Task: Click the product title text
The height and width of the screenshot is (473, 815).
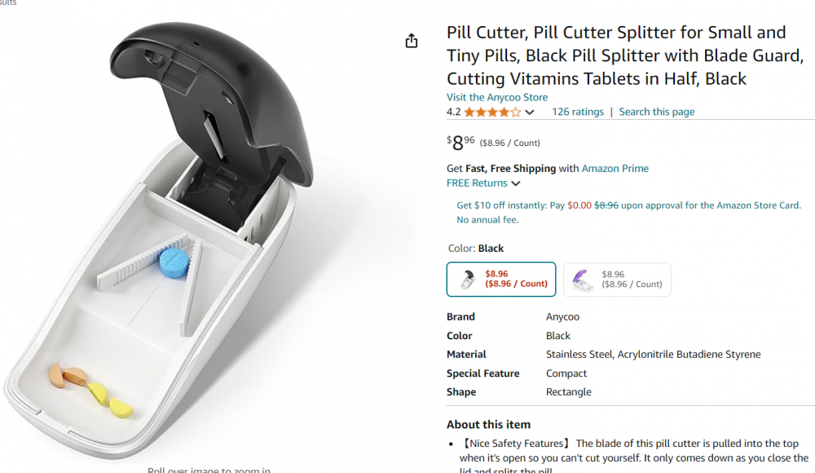Action: (x=616, y=55)
